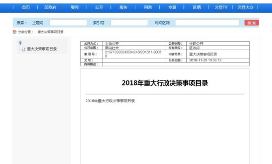
Task: Click the 主题词 search input field
Action: pyautogui.click(x=68, y=23)
